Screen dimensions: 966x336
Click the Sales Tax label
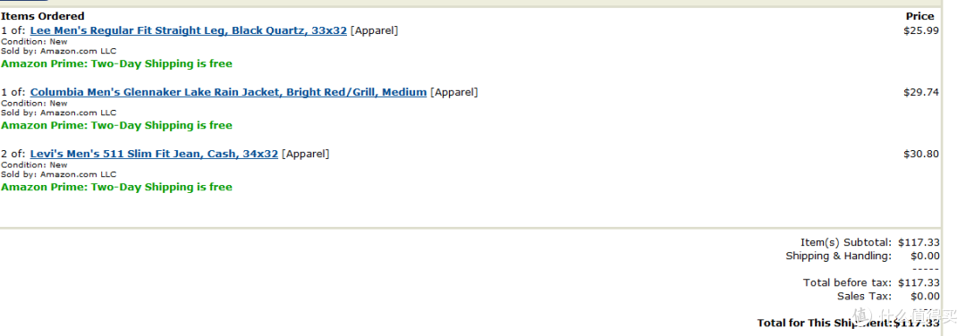click(864, 297)
